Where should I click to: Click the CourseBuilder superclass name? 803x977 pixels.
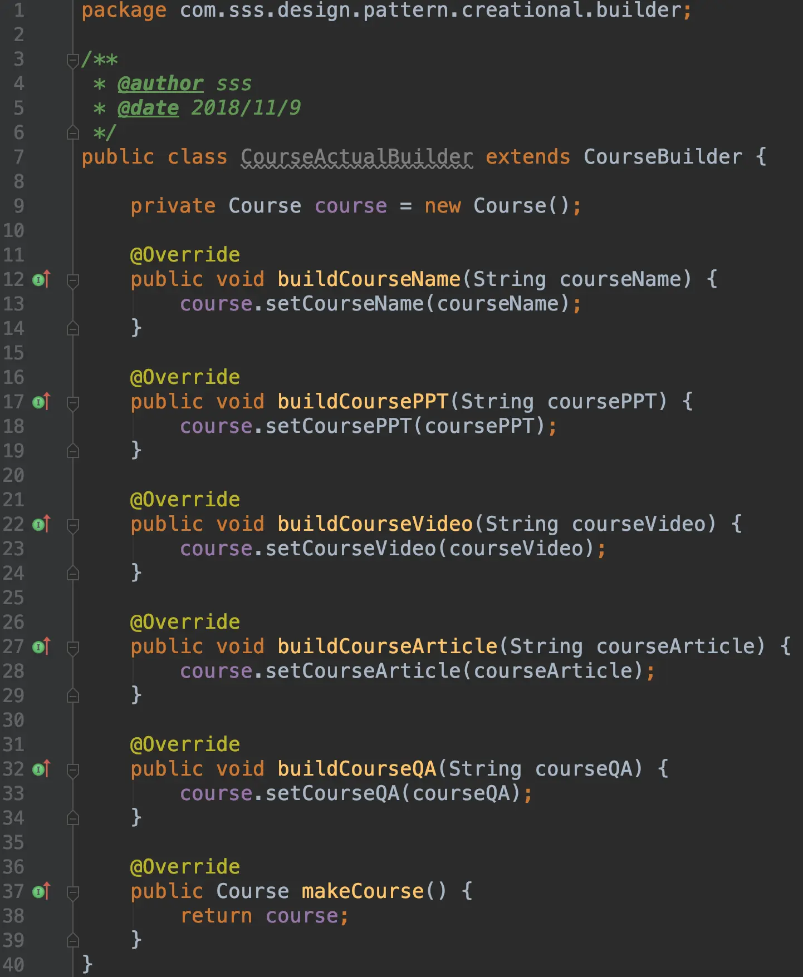coord(663,157)
